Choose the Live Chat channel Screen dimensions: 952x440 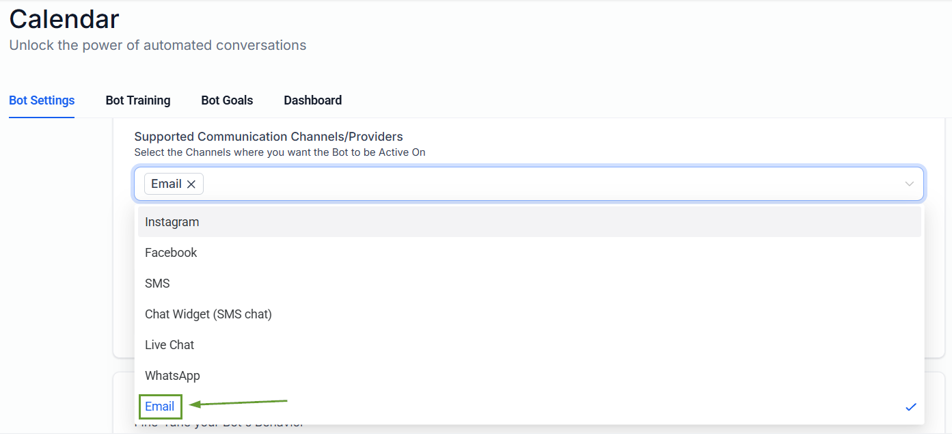(169, 345)
